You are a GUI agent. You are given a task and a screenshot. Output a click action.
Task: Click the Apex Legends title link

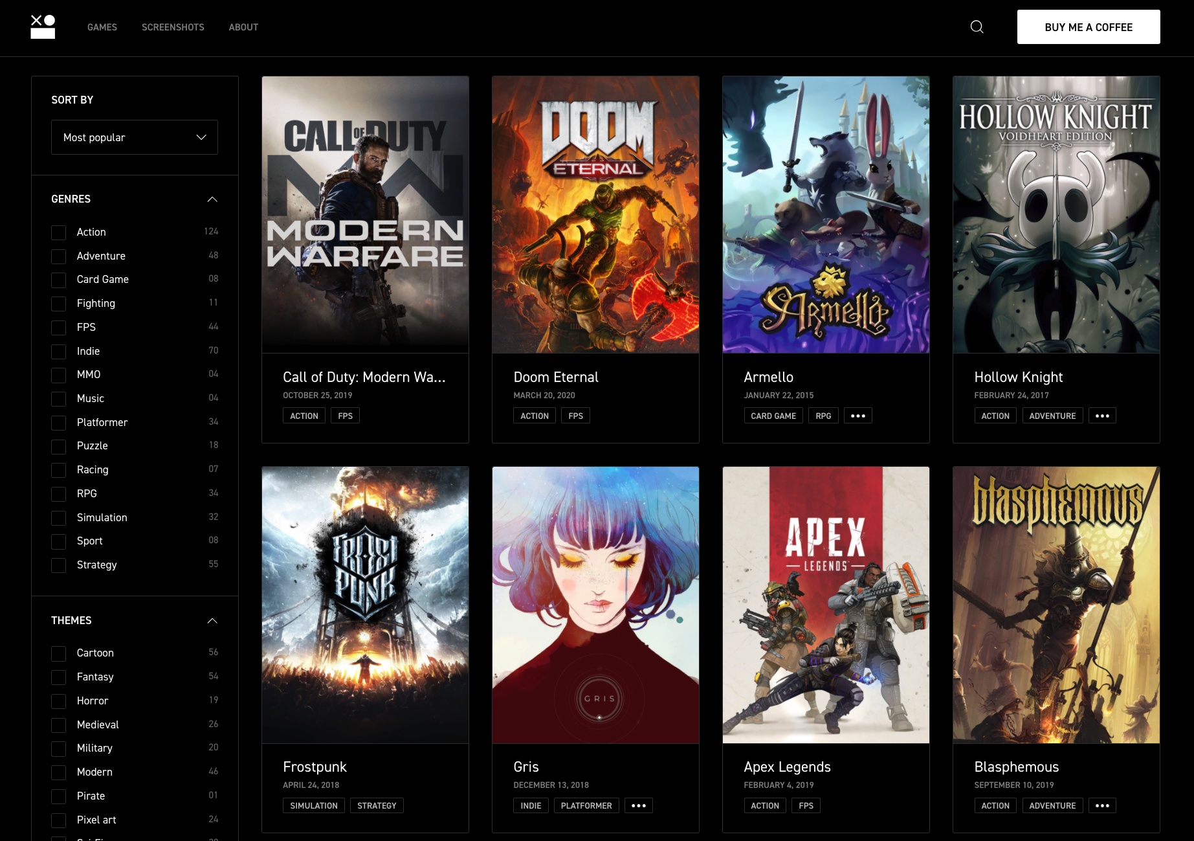(x=787, y=767)
